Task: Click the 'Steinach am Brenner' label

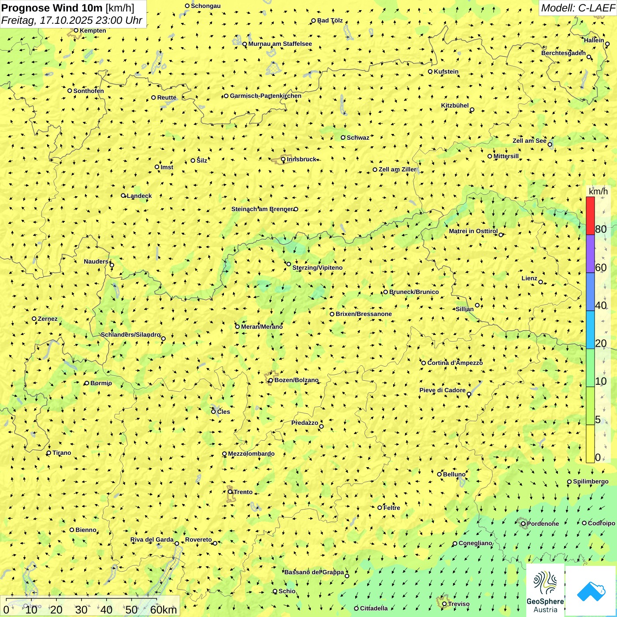Action: [x=262, y=209]
